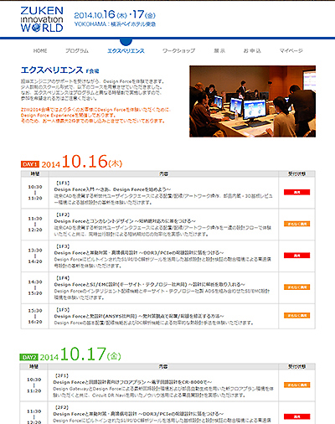
Task: Click the Zuken Innovation World logo
Action: point(42,19)
